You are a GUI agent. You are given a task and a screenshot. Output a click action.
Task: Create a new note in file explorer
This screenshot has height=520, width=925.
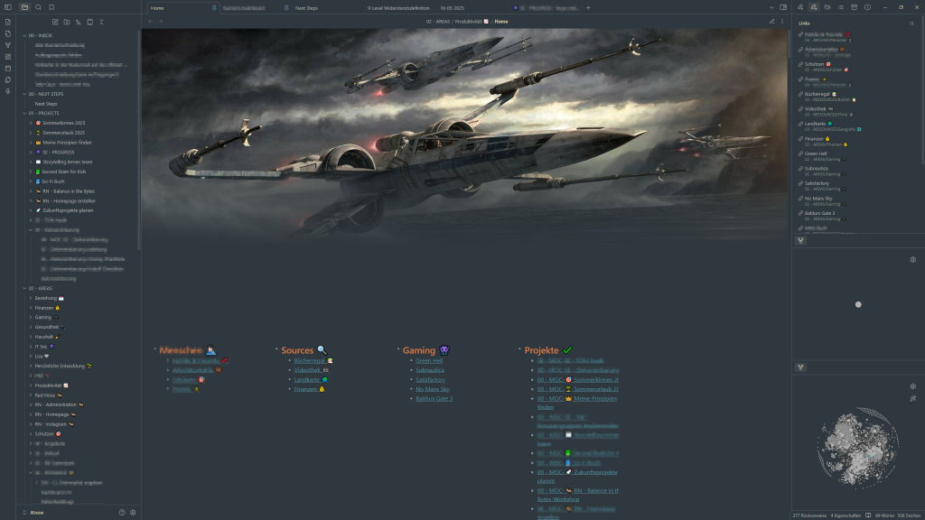55,21
